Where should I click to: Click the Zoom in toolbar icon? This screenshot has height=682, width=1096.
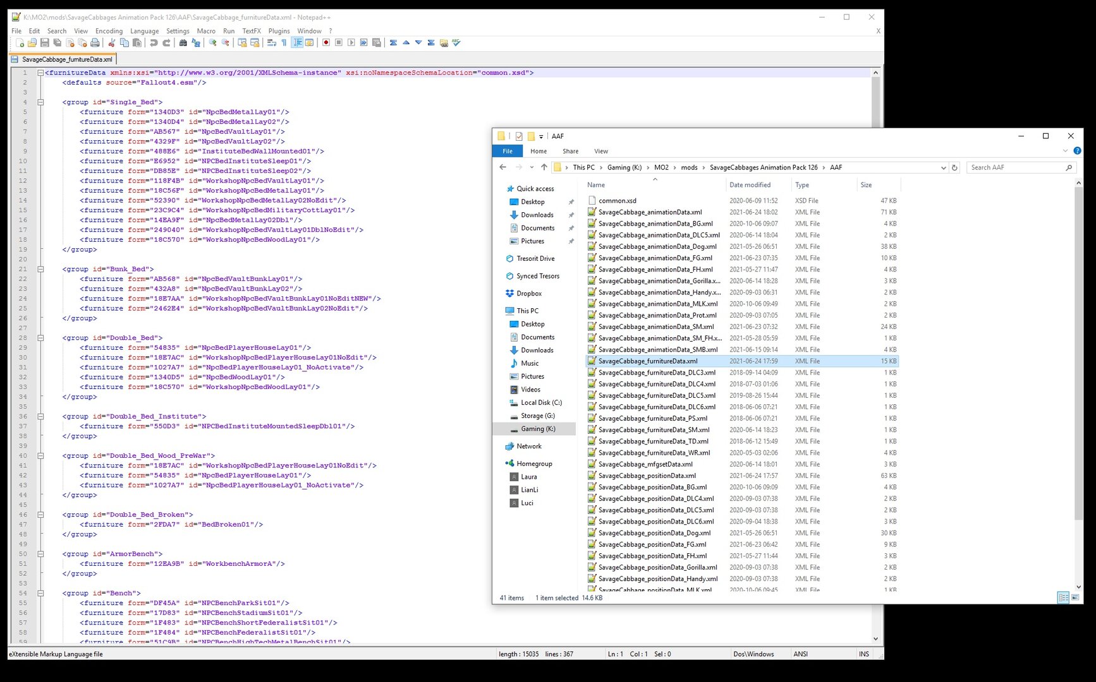pos(213,43)
